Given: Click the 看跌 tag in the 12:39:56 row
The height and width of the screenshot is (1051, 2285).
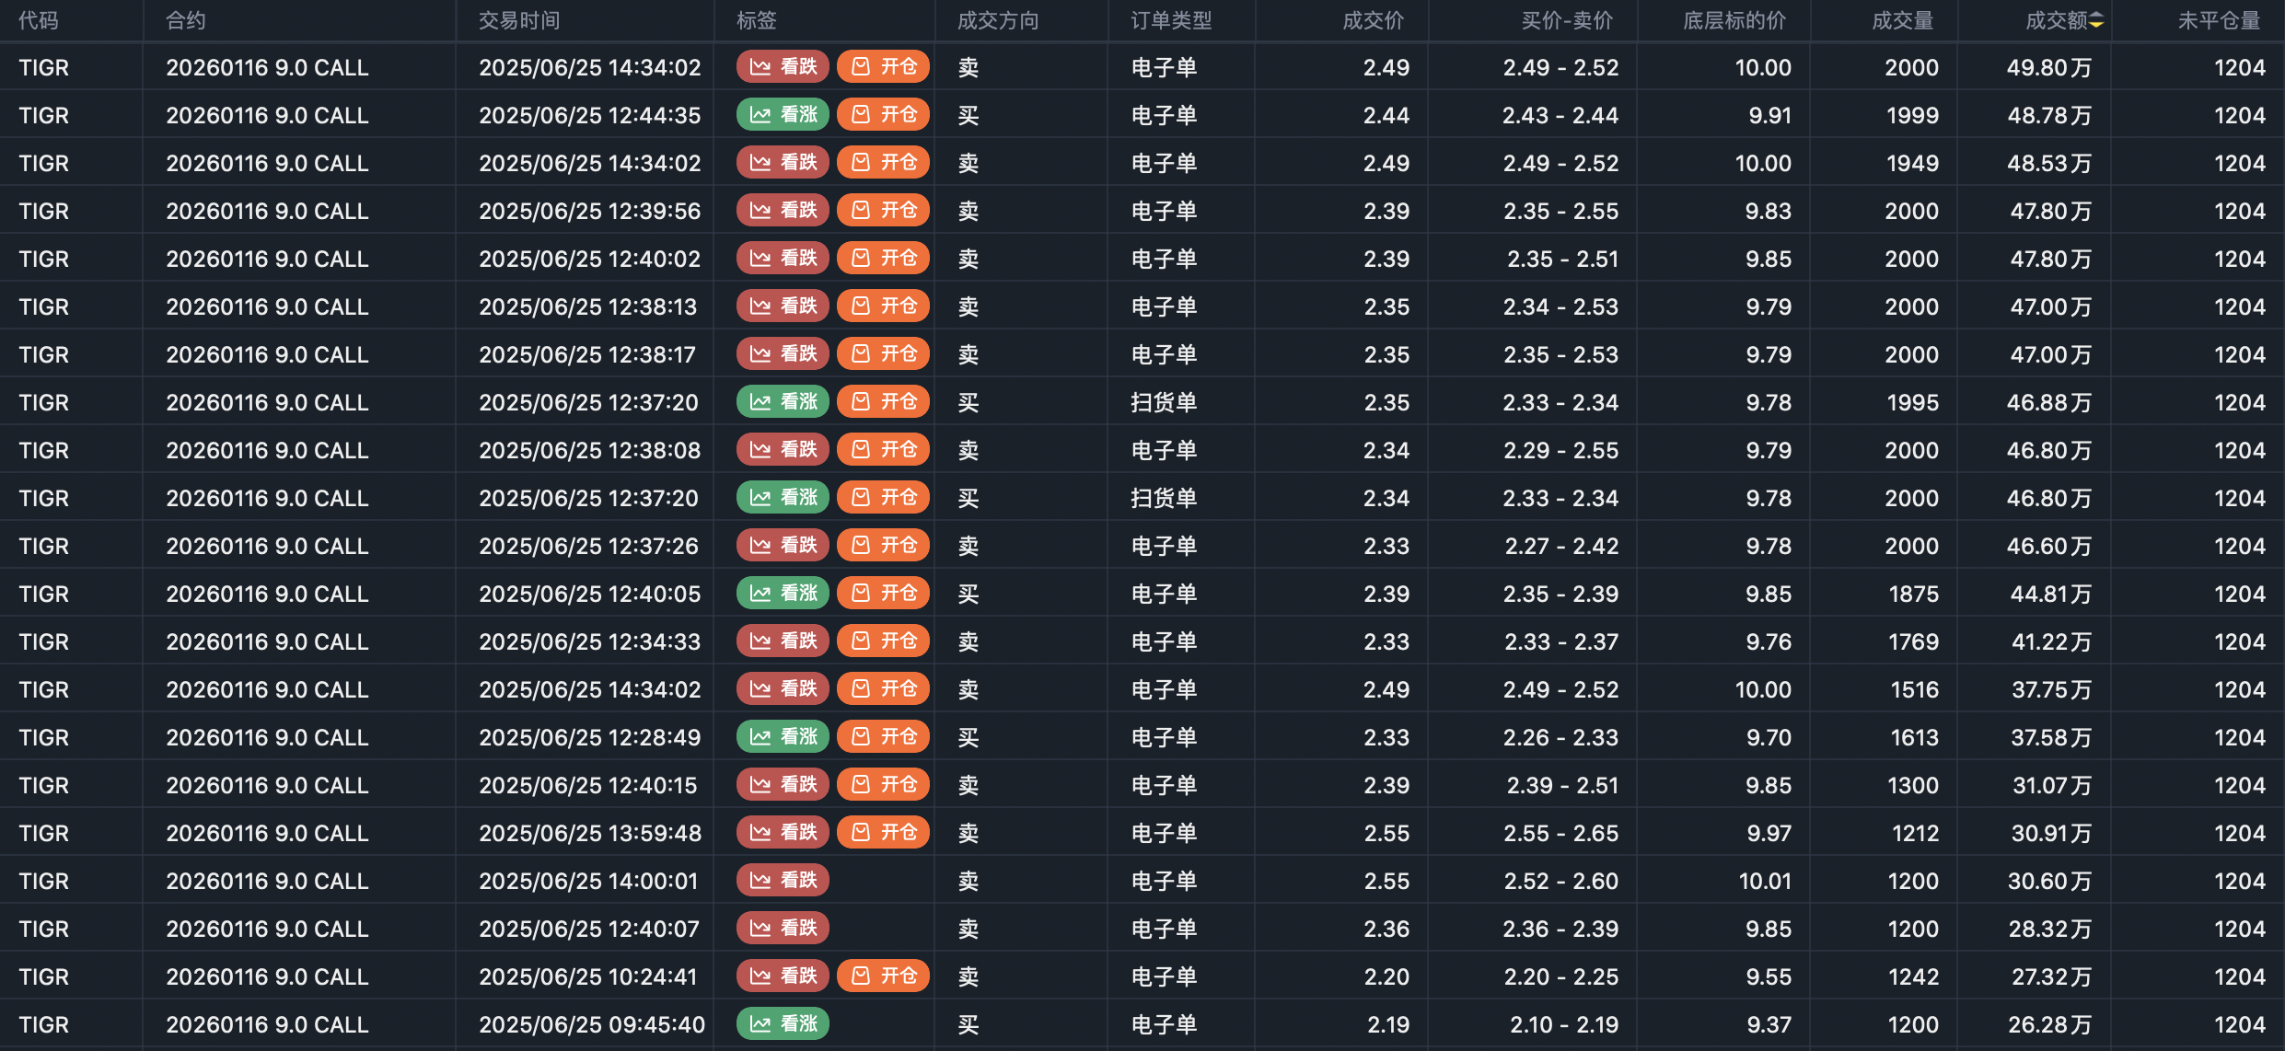Looking at the screenshot, I should (x=783, y=211).
